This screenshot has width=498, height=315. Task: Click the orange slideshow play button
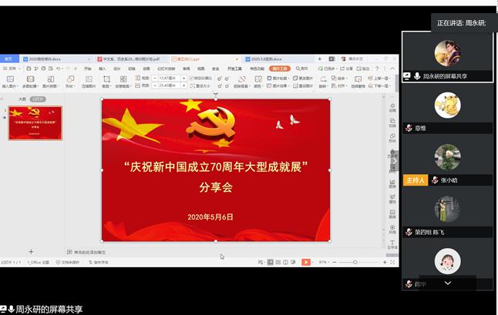(306, 262)
